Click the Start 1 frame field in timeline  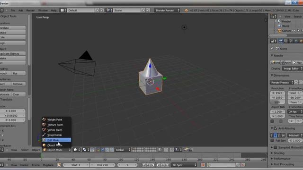coord(76,165)
